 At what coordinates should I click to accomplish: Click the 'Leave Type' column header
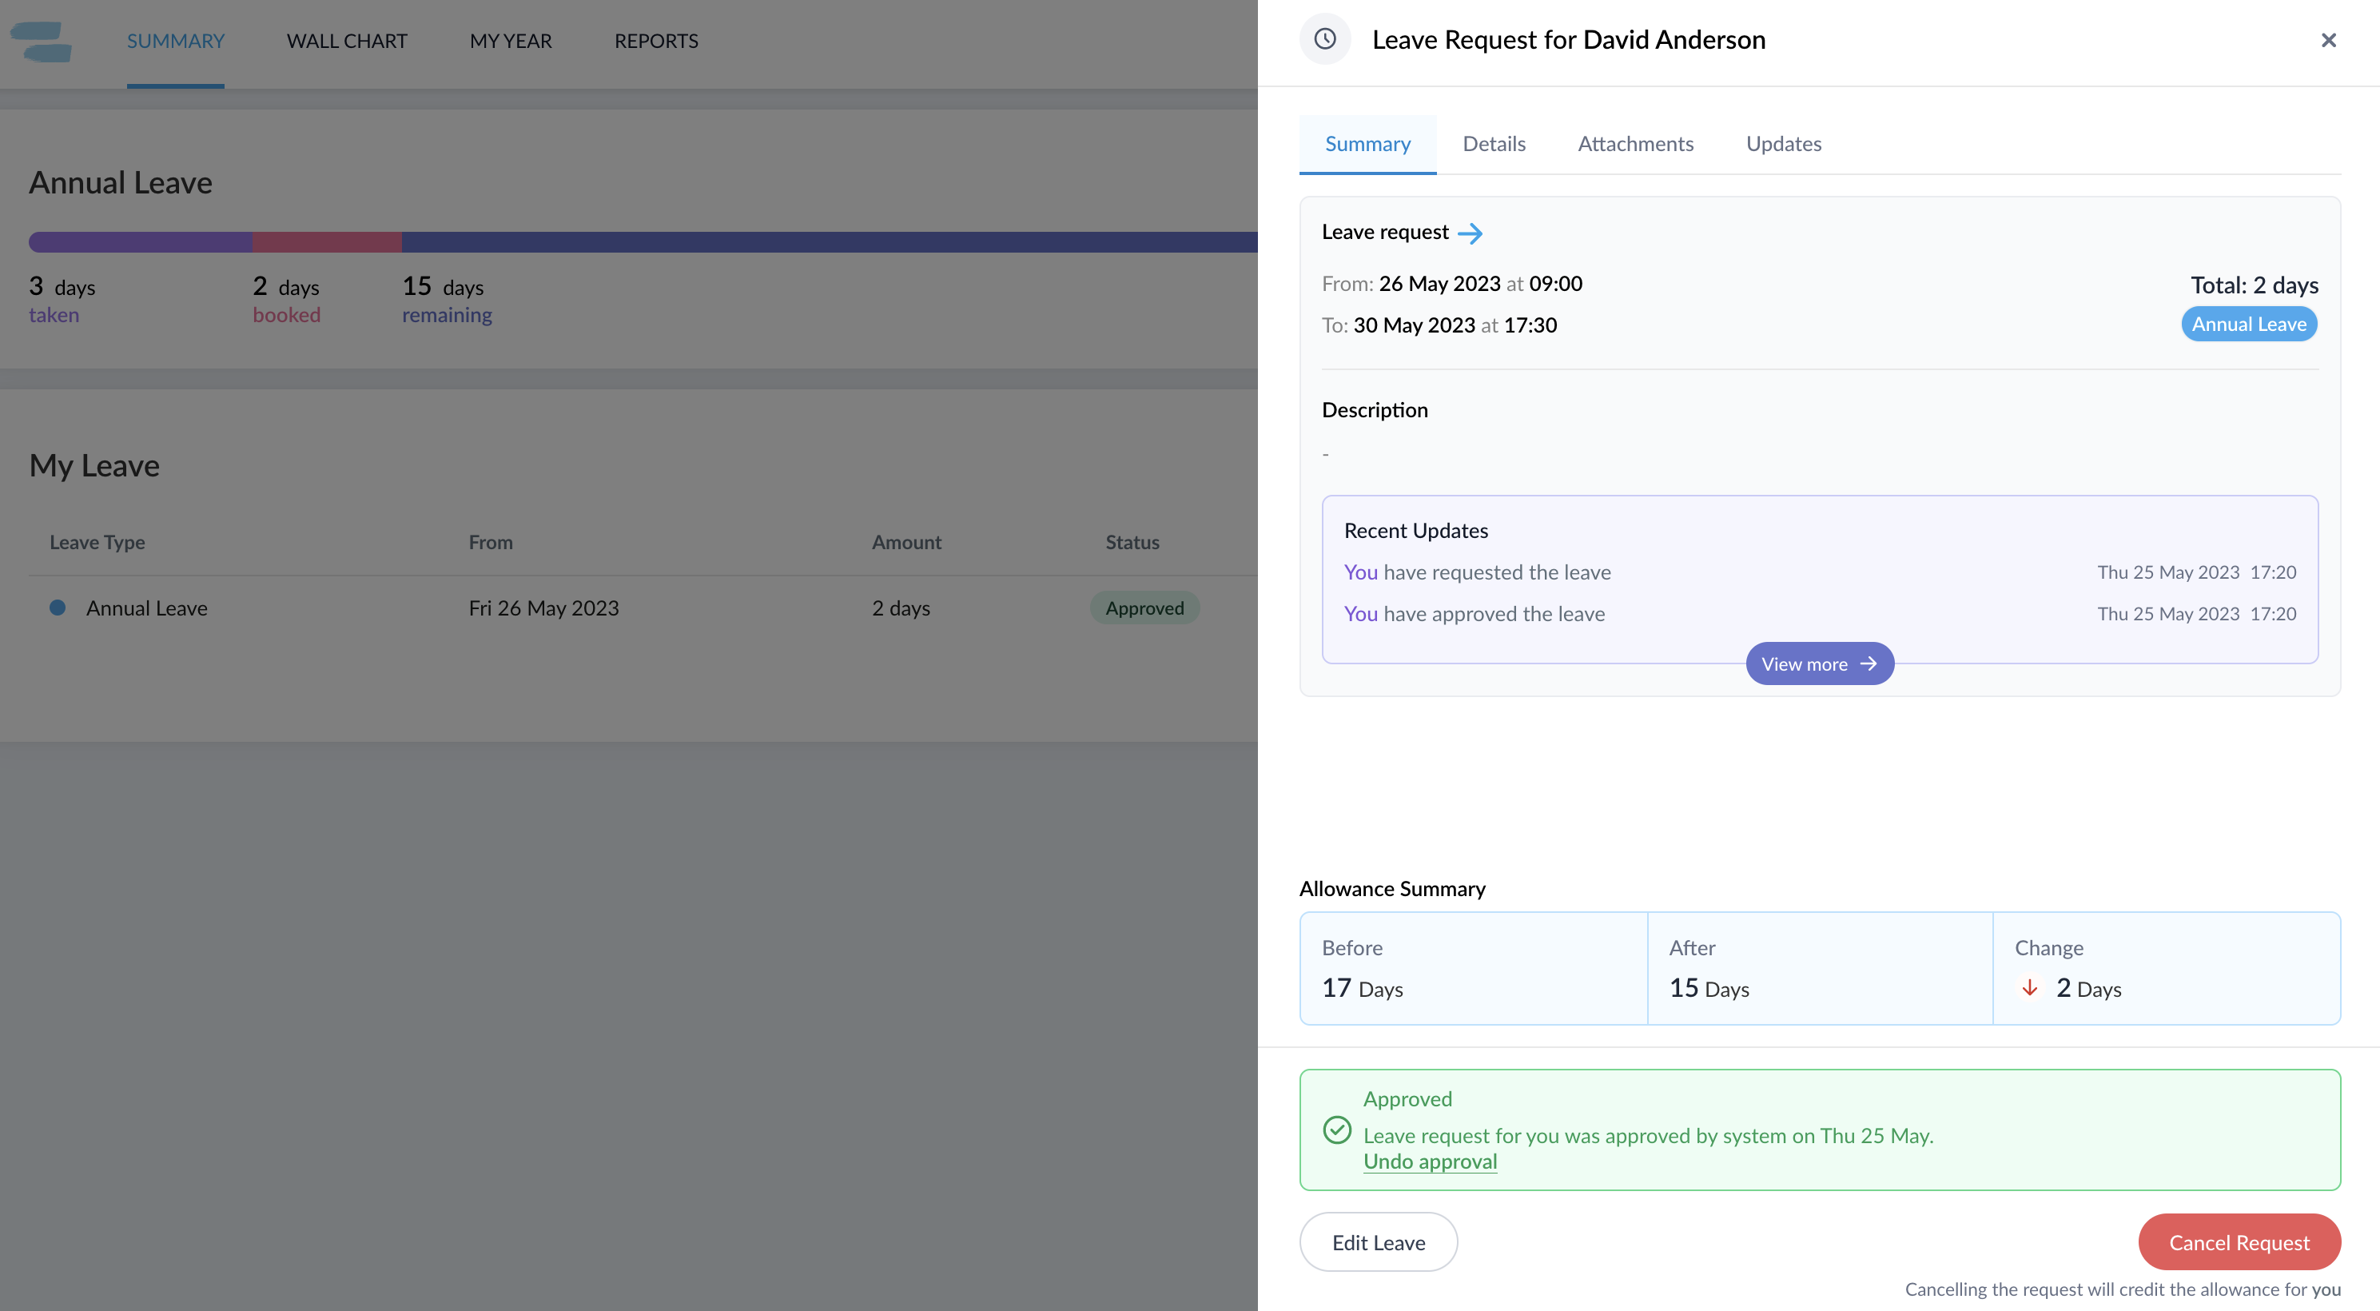tap(97, 542)
